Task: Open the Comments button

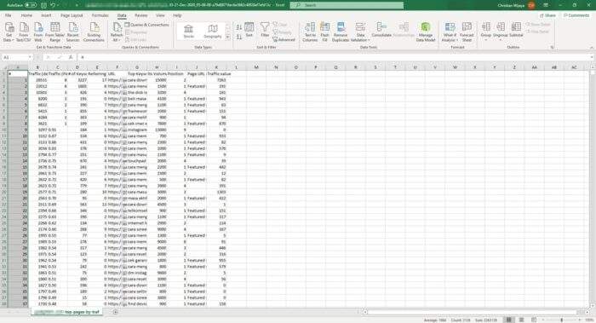Action: pyautogui.click(x=576, y=15)
